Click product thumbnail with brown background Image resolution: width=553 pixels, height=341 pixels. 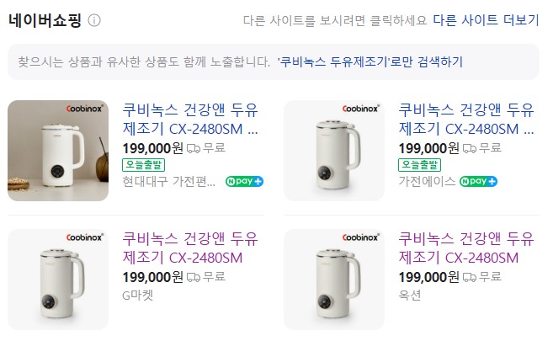pyautogui.click(x=58, y=151)
